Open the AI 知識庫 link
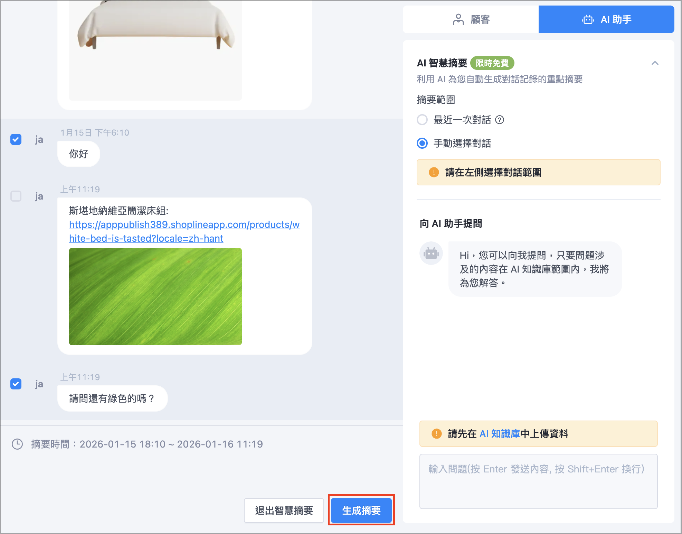This screenshot has height=534, width=682. tap(500, 434)
